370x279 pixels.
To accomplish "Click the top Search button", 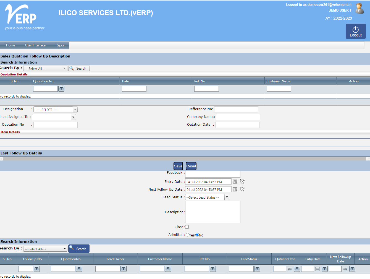I will 79,68.
